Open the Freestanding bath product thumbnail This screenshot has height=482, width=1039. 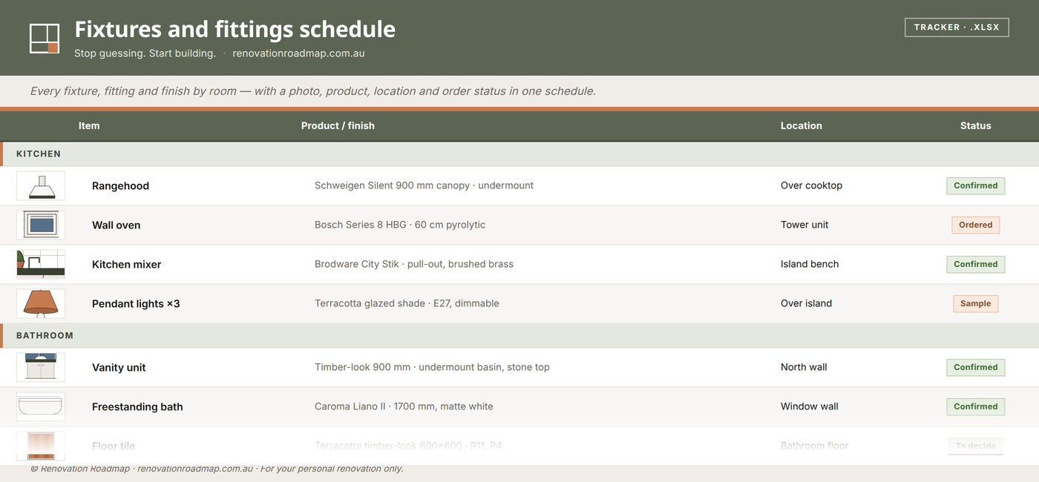(41, 407)
